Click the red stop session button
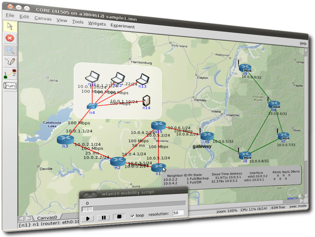315x237 pixels. tap(10, 38)
